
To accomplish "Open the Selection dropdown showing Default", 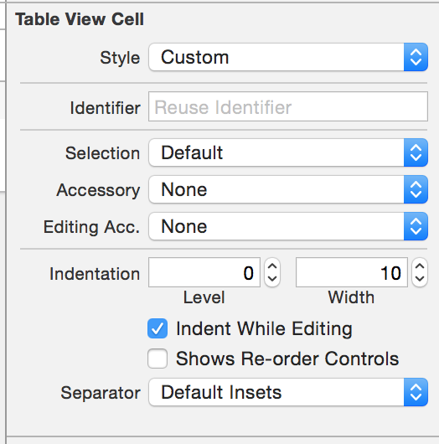I will [x=288, y=152].
